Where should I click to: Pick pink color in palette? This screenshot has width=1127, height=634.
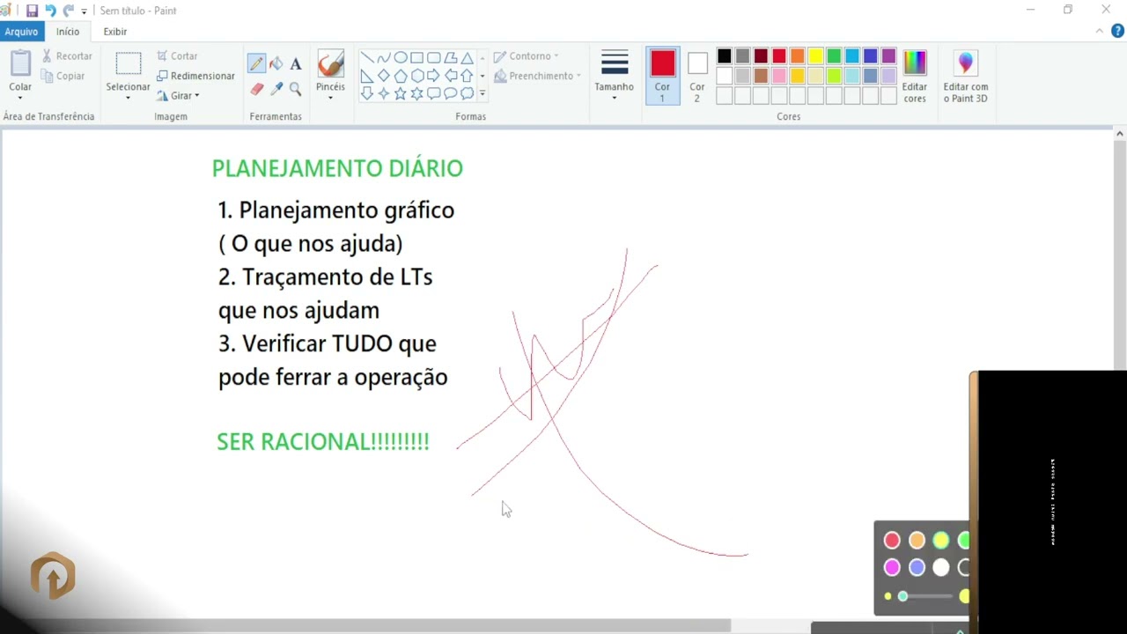coord(779,76)
